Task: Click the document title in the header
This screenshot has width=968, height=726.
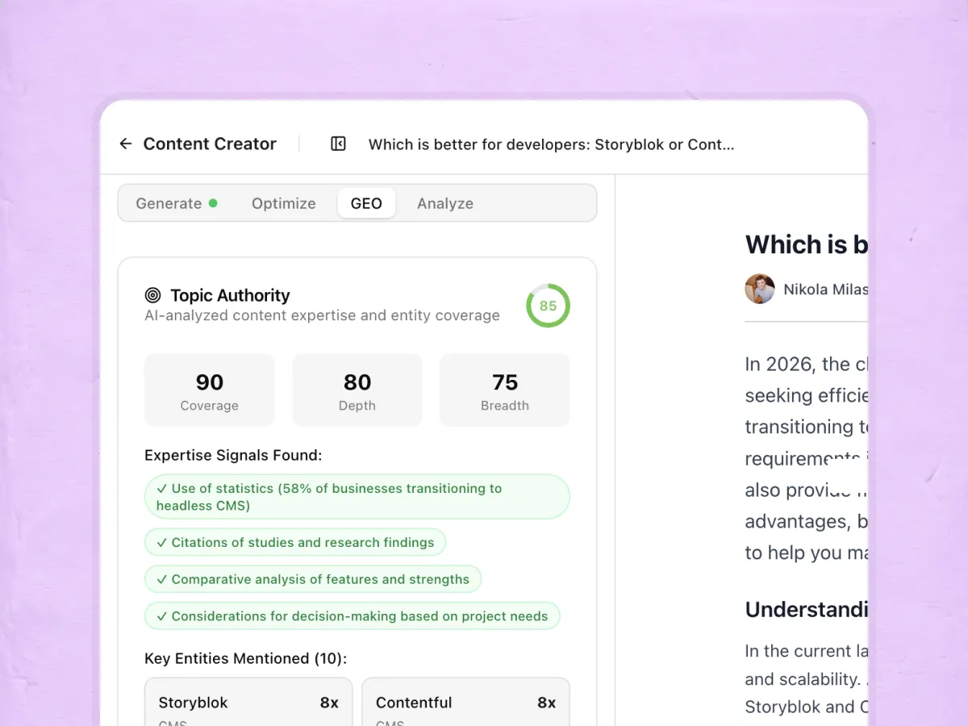Action: click(x=551, y=144)
